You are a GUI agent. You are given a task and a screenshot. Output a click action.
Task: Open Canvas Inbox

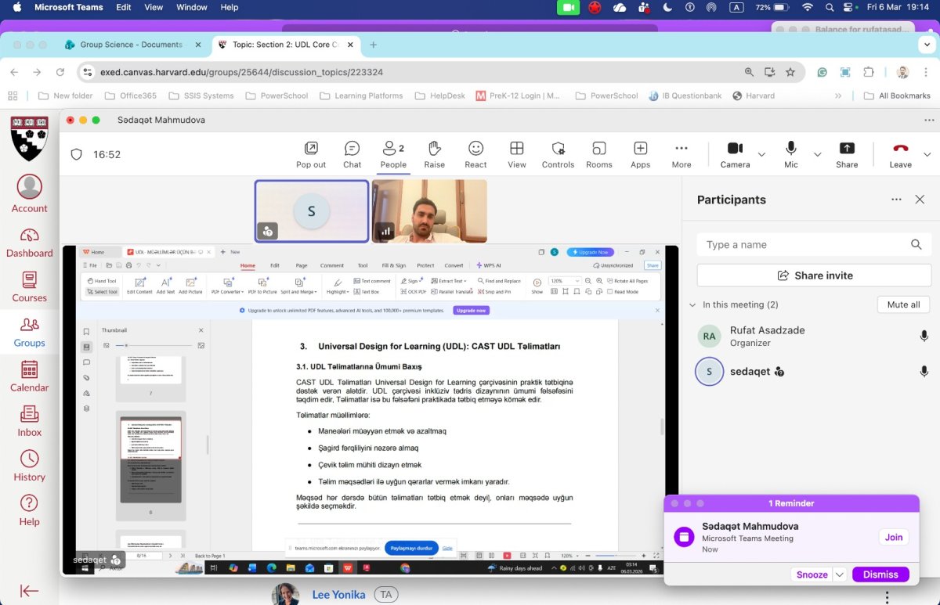coord(30,421)
